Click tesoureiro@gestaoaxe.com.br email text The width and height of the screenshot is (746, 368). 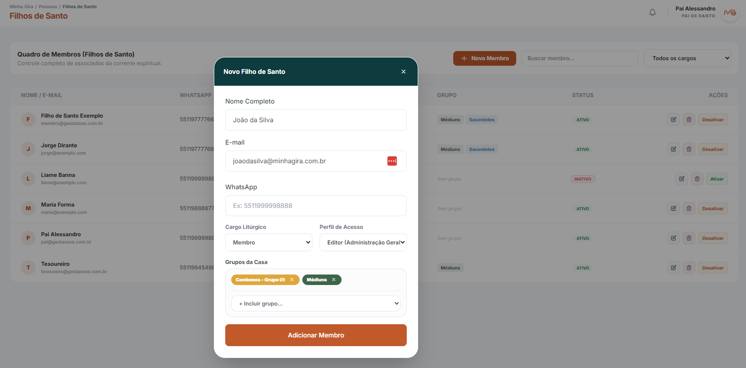click(74, 272)
